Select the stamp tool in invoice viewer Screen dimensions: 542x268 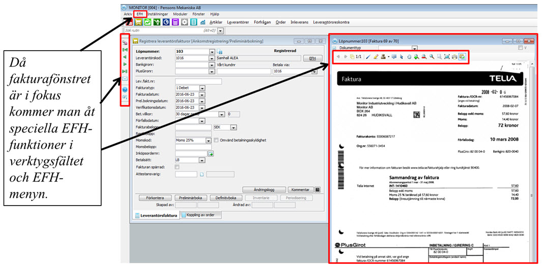(384, 57)
